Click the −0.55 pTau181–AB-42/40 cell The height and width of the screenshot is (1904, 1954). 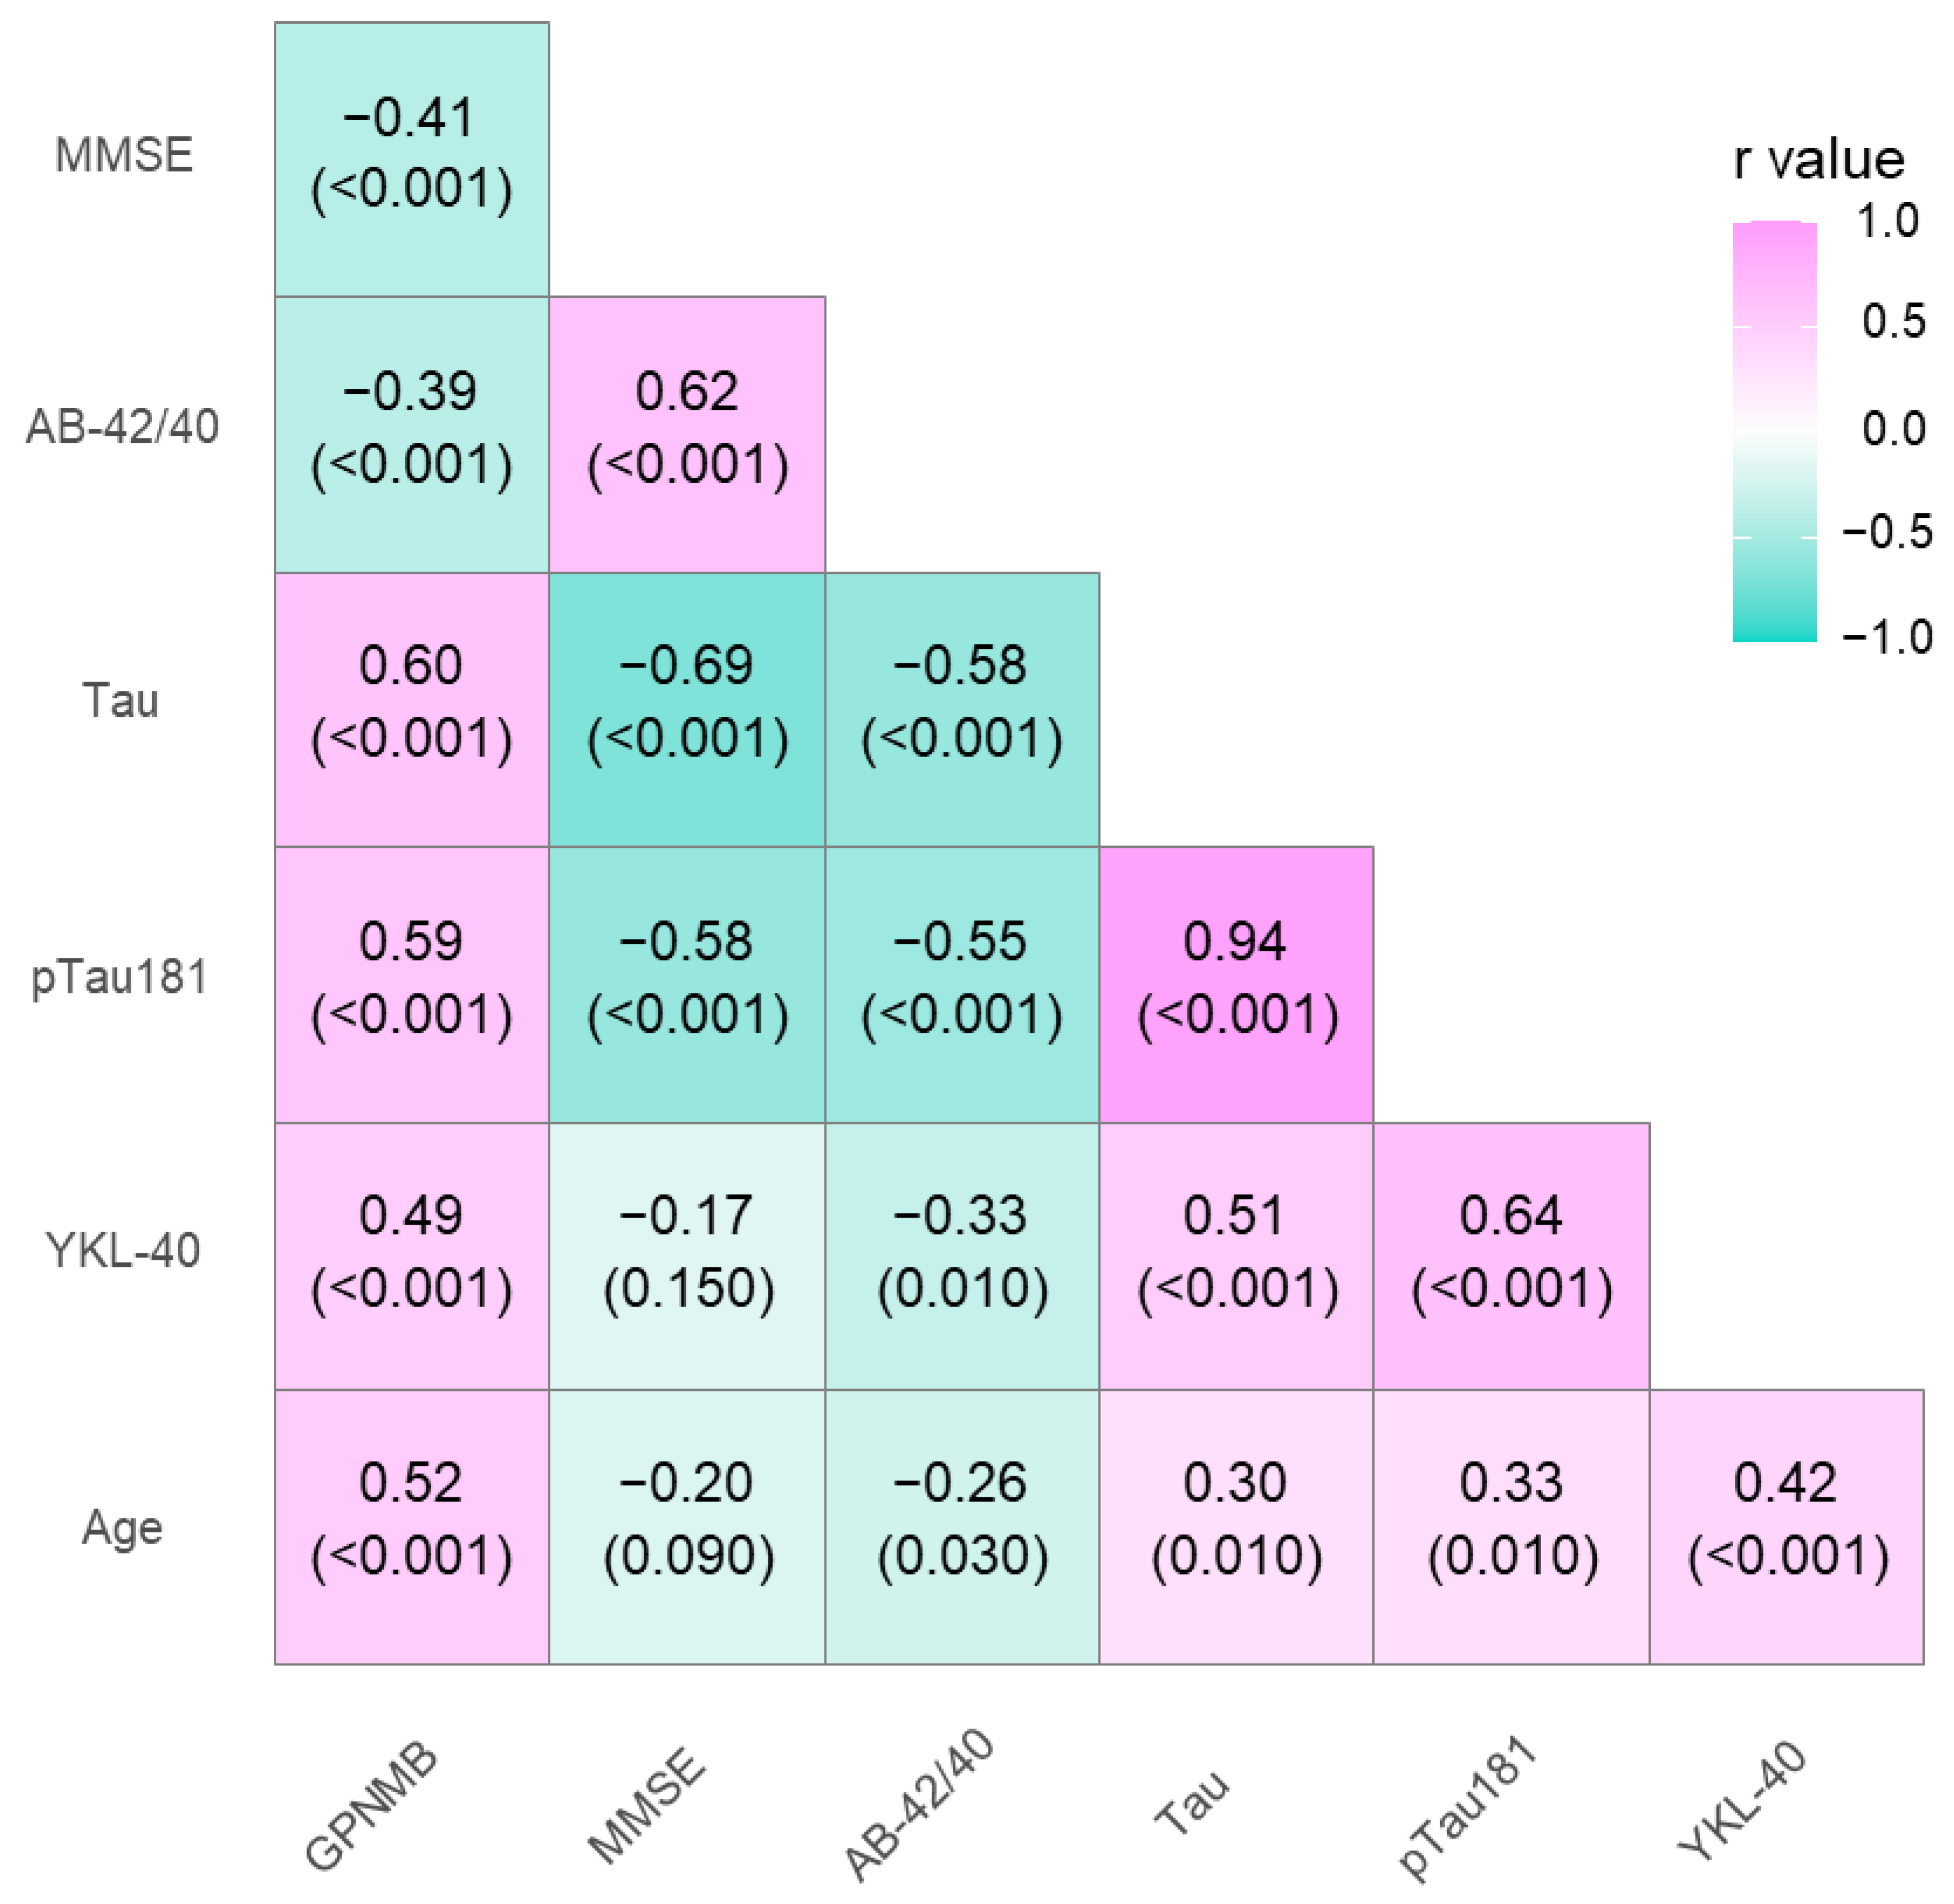coord(961,984)
